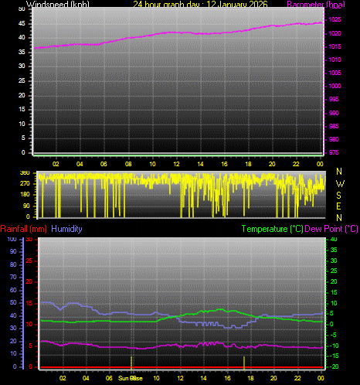Click the S compass letter beside direction chart
The height and width of the screenshot is (385, 360).
coord(339,196)
